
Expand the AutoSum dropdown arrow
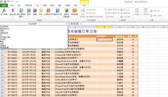13,17
